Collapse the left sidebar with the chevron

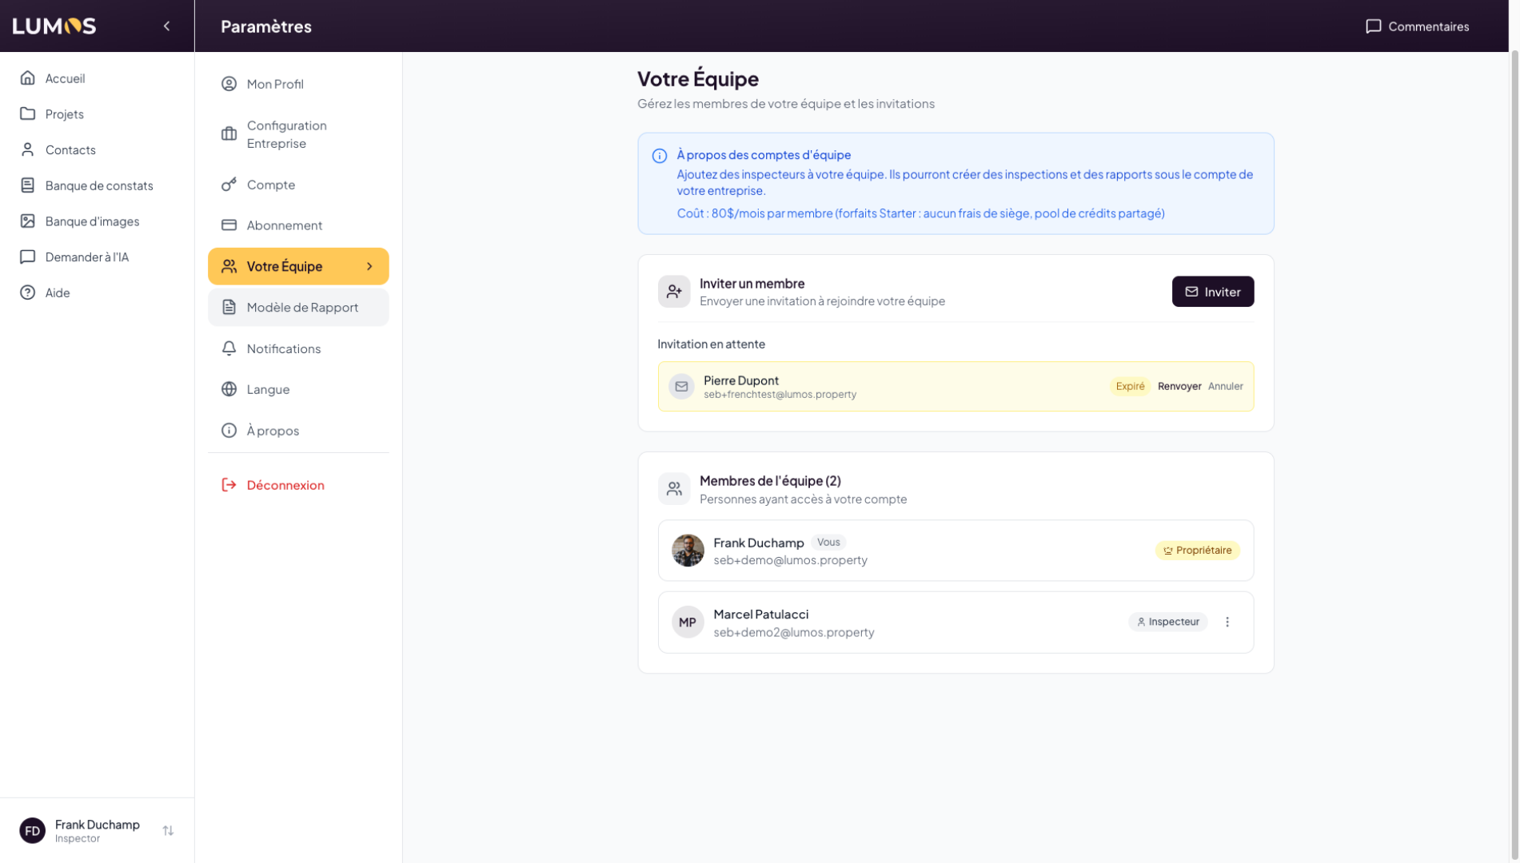click(166, 26)
